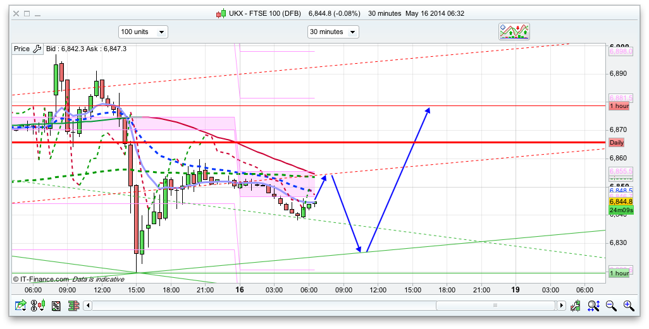Zoom in with the plus magnifier

pyautogui.click(x=628, y=306)
